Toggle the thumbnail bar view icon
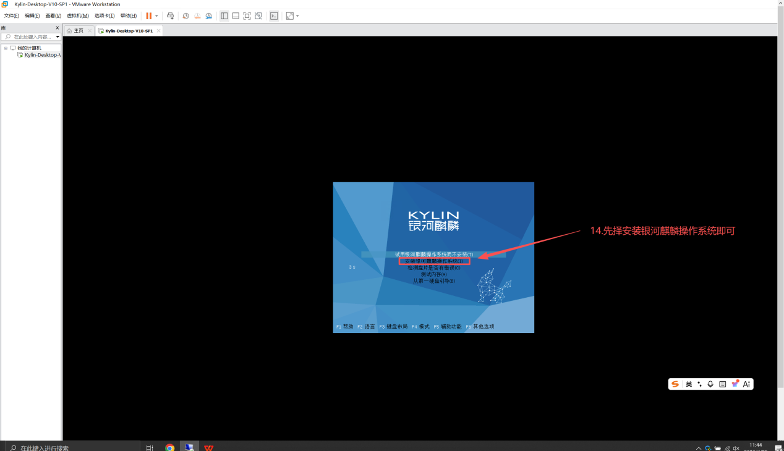This screenshot has height=451, width=784. coord(236,16)
